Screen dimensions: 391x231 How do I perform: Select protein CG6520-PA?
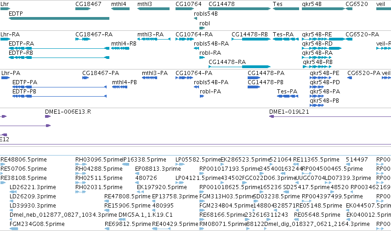(x=364, y=73)
